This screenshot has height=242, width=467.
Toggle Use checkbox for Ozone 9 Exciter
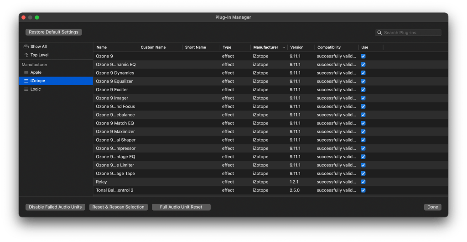[x=363, y=90]
